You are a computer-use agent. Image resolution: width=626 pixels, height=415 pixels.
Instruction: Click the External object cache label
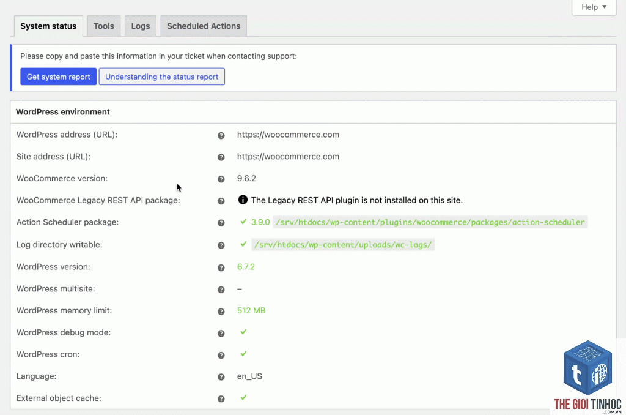(x=59, y=398)
